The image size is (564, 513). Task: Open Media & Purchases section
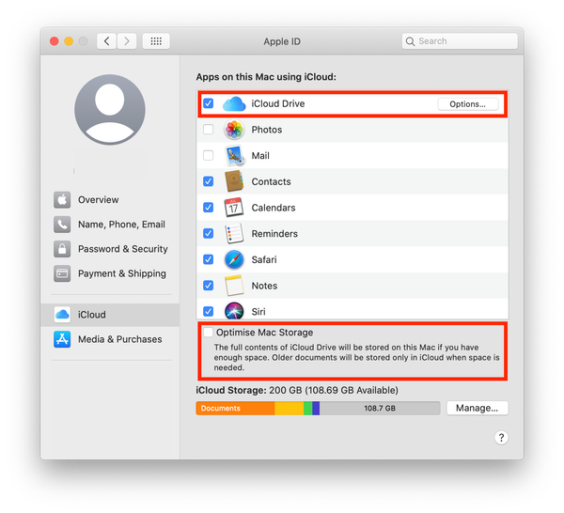pyautogui.click(x=111, y=339)
